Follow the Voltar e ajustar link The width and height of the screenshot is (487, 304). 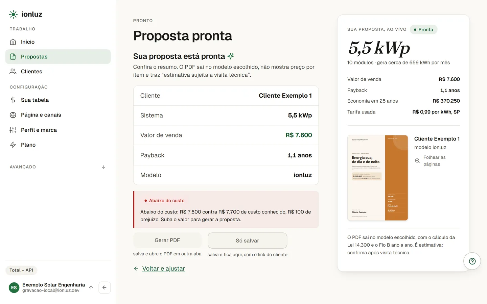coord(164,269)
